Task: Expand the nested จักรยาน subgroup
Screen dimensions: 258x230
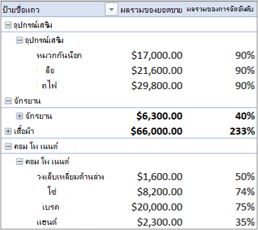Action: [20, 116]
